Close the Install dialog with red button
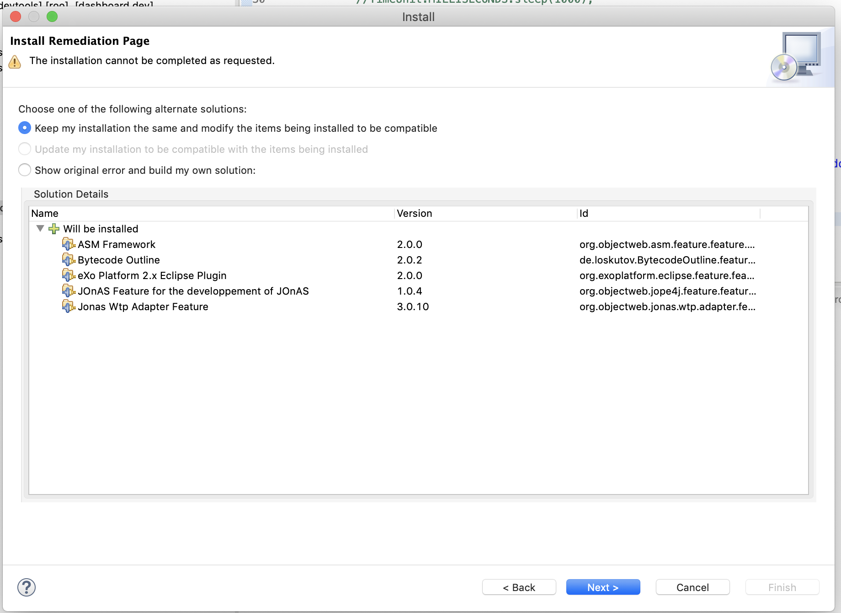This screenshot has height=613, width=841. click(16, 17)
